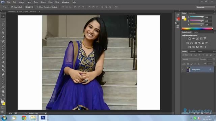Open the Layer menu
The height and width of the screenshot is (121, 216).
click(x=29, y=2)
